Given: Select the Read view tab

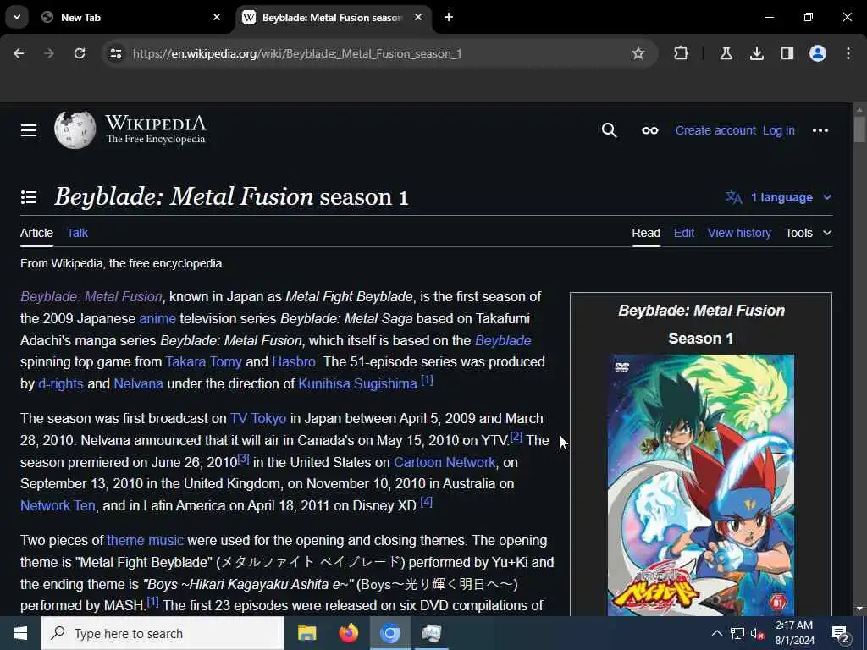Looking at the screenshot, I should [x=646, y=233].
